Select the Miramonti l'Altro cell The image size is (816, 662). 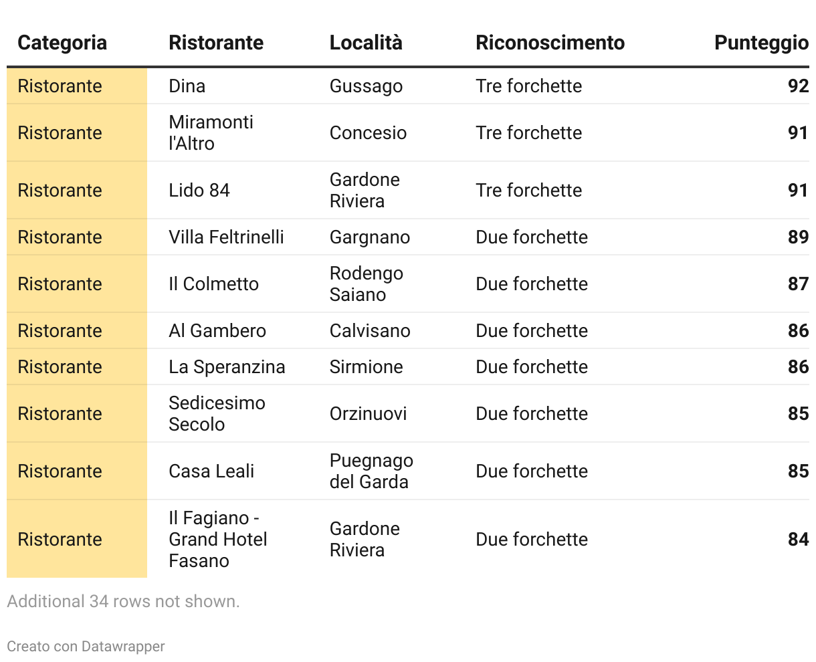(211, 132)
